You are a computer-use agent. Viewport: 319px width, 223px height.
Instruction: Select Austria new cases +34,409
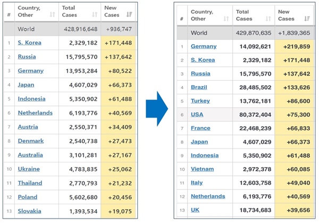(x=120, y=127)
